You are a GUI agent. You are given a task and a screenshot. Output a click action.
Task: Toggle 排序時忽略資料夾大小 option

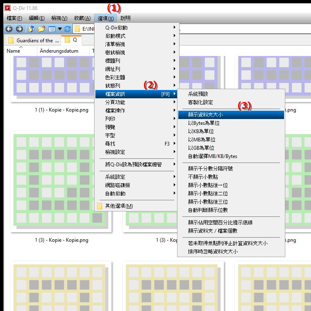tap(231, 252)
